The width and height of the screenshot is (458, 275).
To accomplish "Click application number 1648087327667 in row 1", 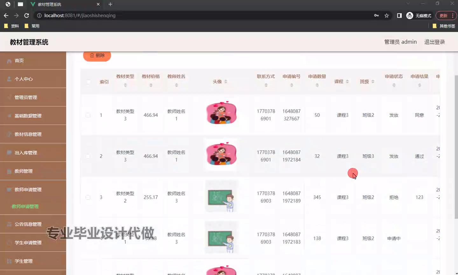I will [x=292, y=115].
